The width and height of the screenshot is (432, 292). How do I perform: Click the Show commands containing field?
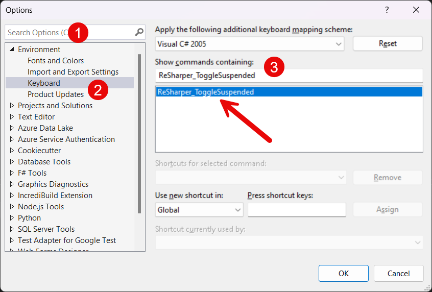pos(289,76)
